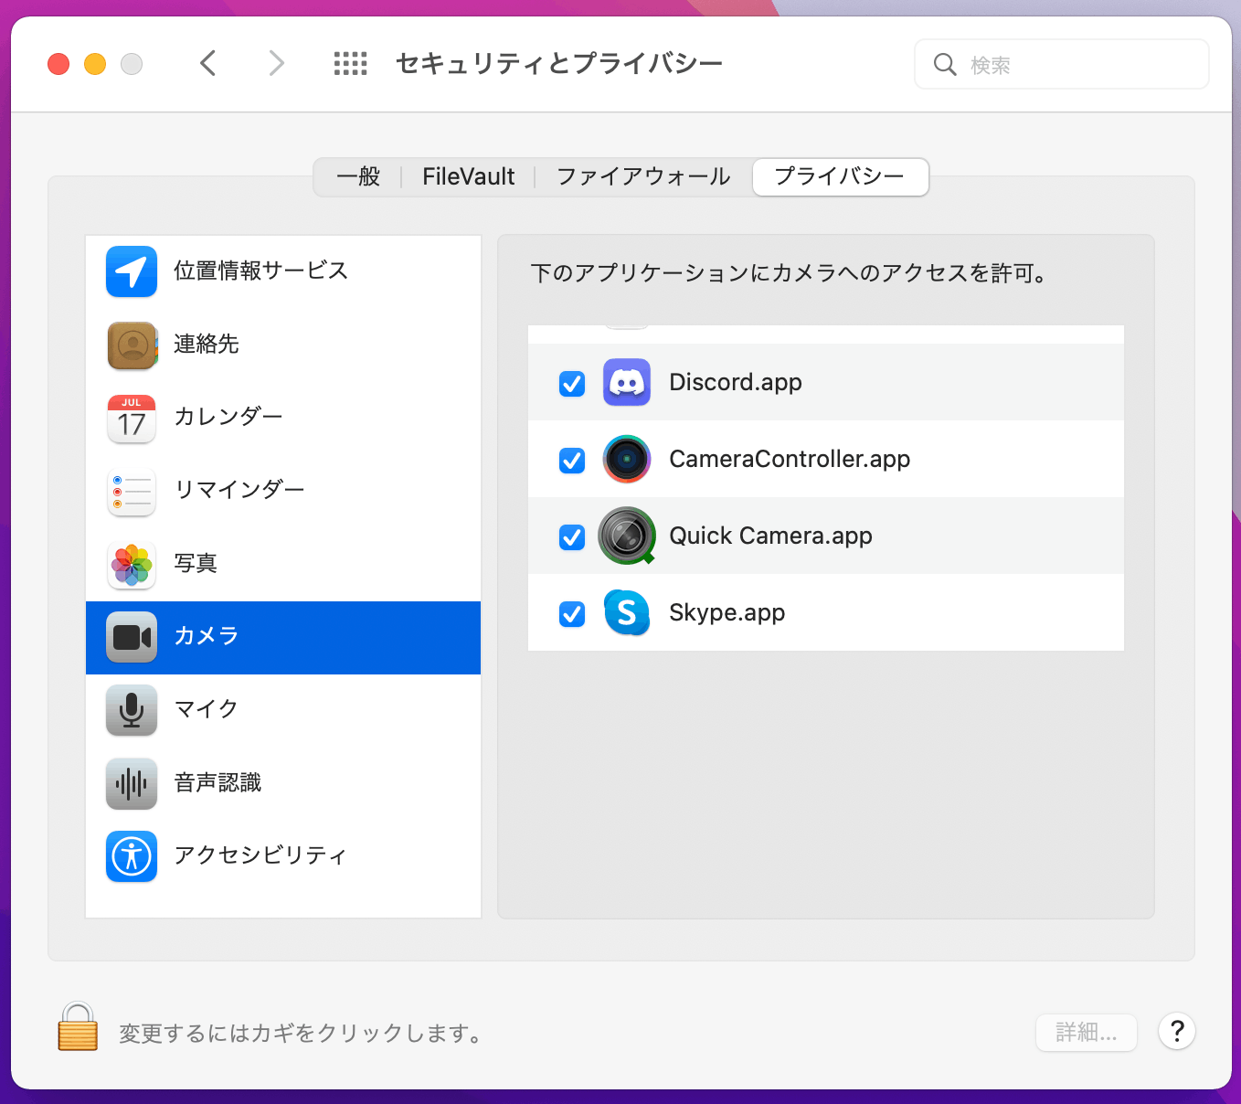Click the Quick Camera app icon
Viewport: 1241px width, 1104px height.
(x=627, y=536)
